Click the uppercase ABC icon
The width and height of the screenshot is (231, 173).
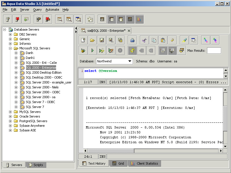tap(215, 40)
